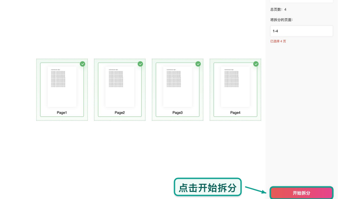This screenshot has height=199, width=353.
Task: Select the Page3 thumbnail preview
Action: pyautogui.click(x=178, y=87)
